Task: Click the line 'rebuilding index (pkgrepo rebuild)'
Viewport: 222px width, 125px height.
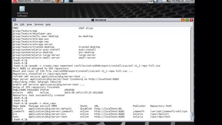Action: coord(37,82)
